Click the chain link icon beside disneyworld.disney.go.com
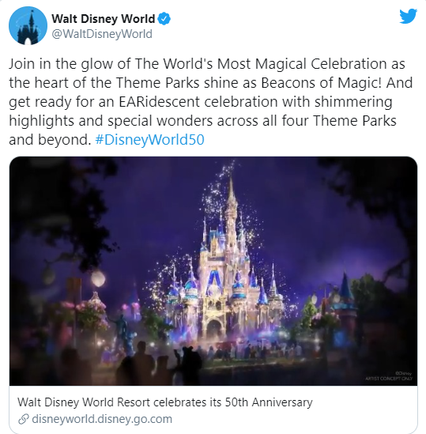The image size is (426, 434). click(24, 419)
